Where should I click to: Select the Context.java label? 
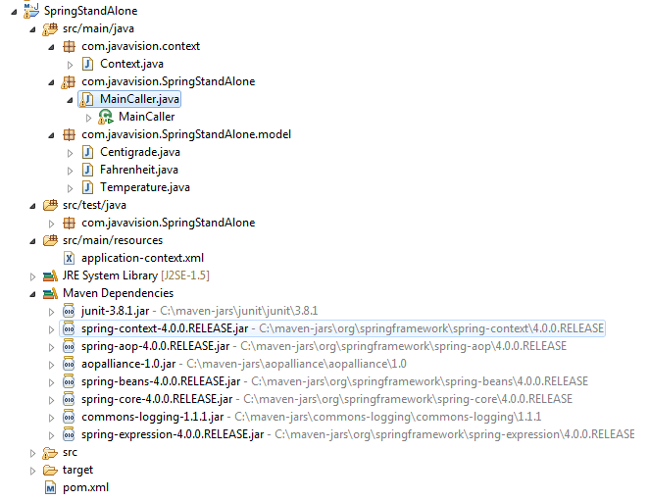(131, 64)
